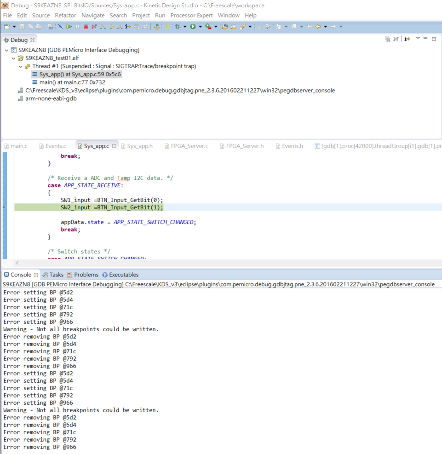Toggle Instruction Stepping Mode in Debug view

click(407, 39)
